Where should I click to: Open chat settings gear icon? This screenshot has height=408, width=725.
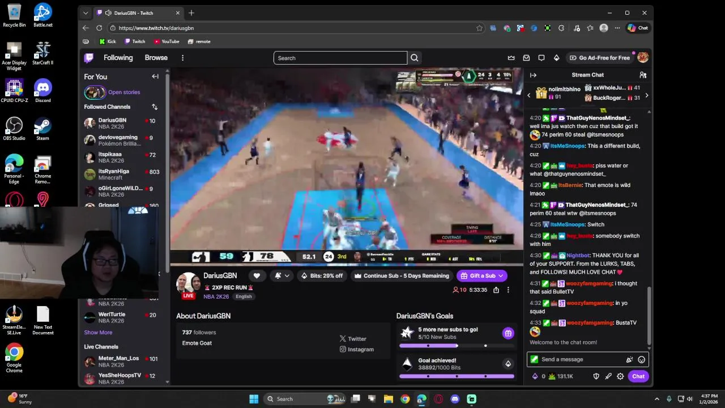pyautogui.click(x=620, y=376)
